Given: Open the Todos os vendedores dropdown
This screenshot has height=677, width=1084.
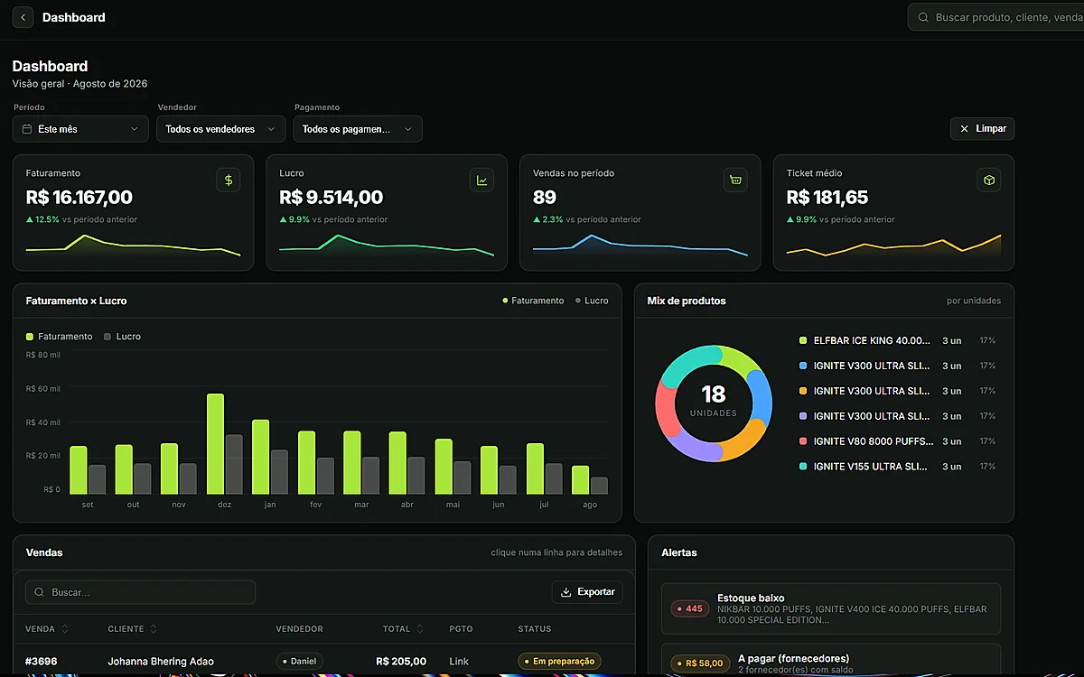Looking at the screenshot, I should point(221,129).
